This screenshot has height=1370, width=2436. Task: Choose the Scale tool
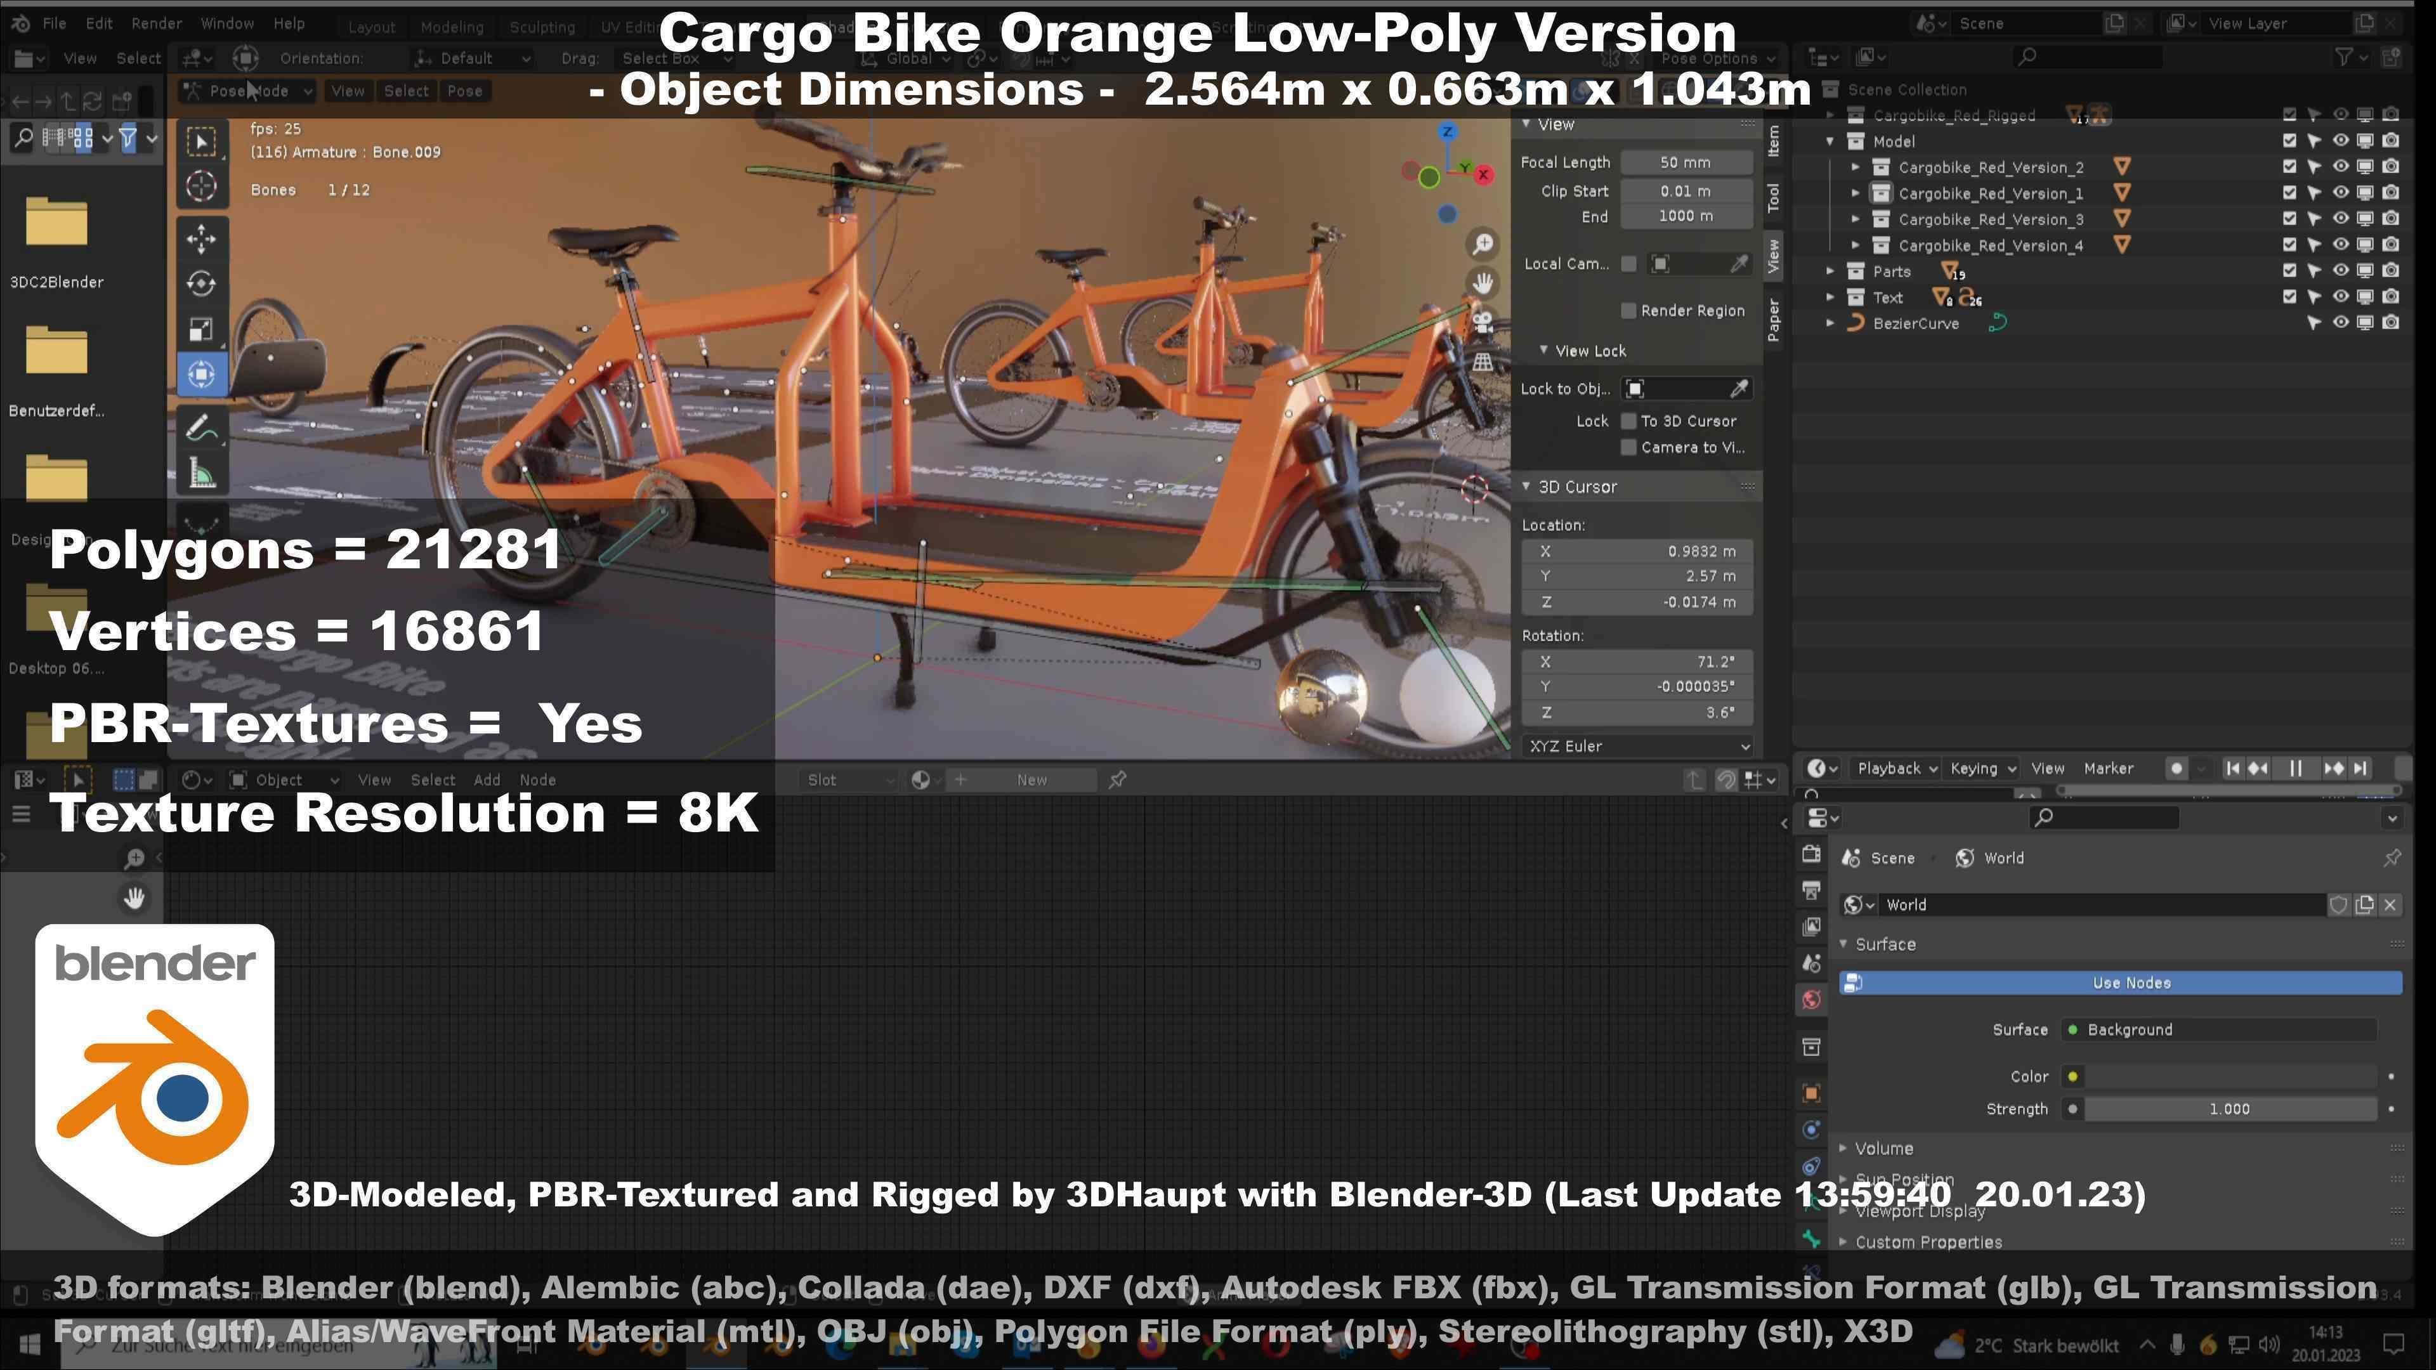pyautogui.click(x=200, y=329)
